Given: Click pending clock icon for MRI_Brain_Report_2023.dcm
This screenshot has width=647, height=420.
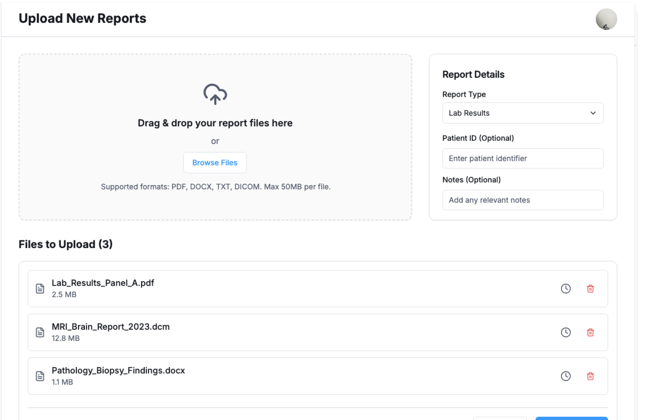Looking at the screenshot, I should coord(565,332).
